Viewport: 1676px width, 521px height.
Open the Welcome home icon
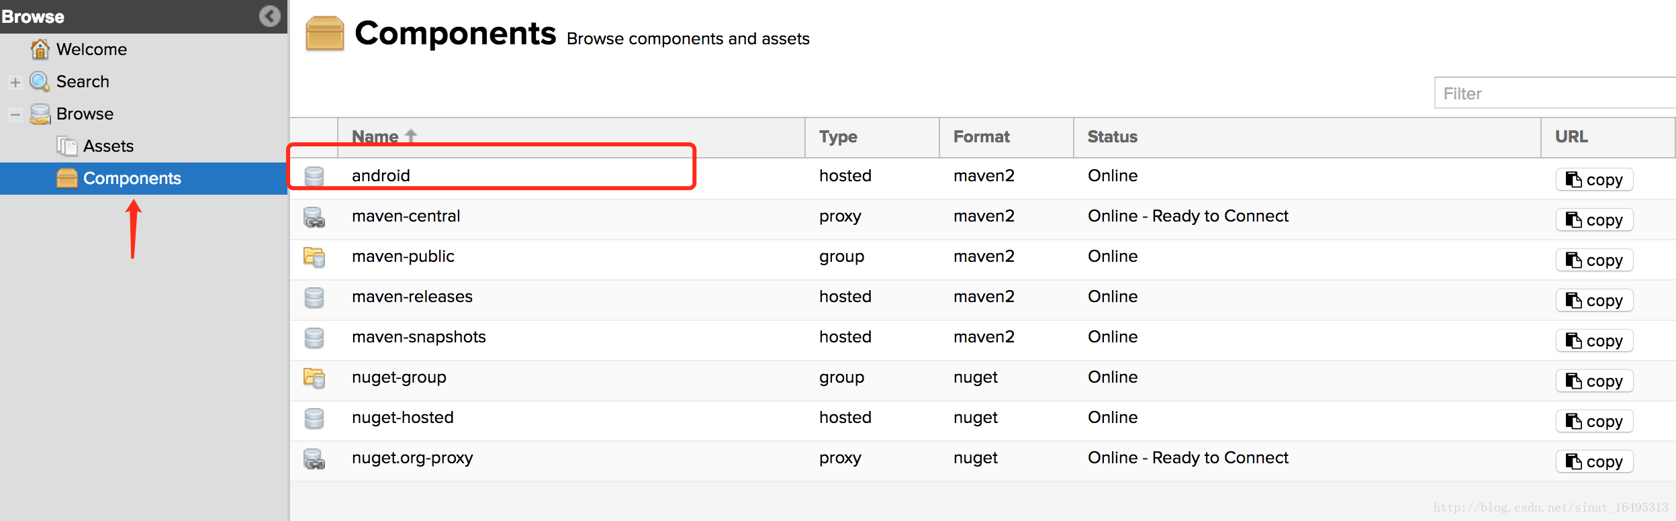[40, 49]
